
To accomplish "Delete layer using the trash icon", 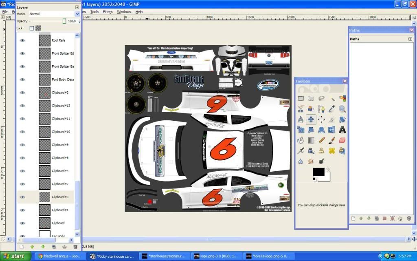I will point(75,247).
